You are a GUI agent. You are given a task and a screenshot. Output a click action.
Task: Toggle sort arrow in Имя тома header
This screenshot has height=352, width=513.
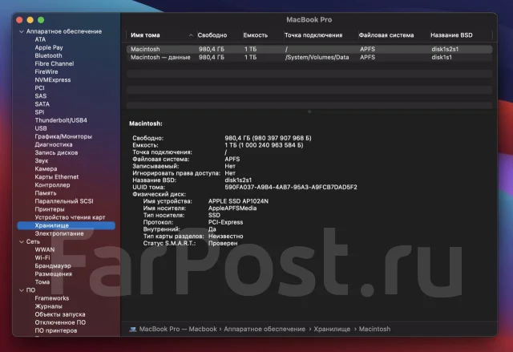(191, 35)
